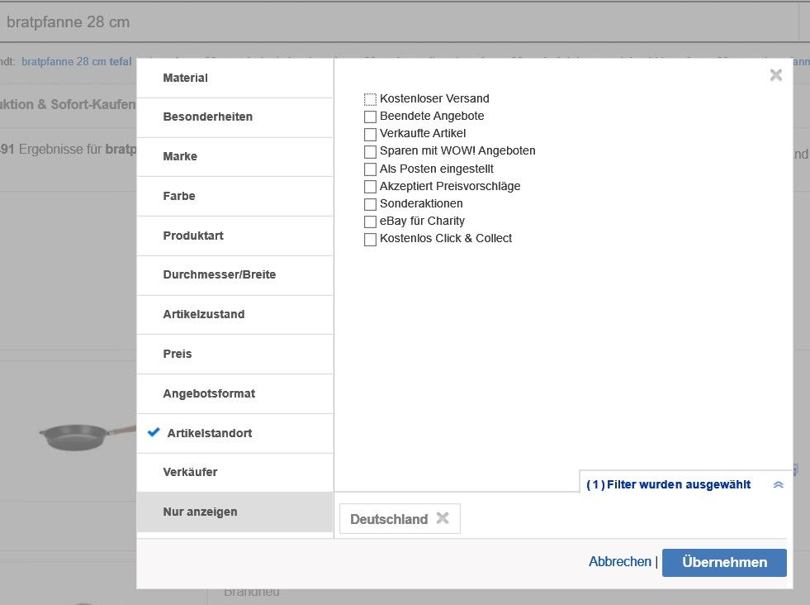Enable Akzeptiert Preisvorschläge
810x605 pixels.
pos(369,186)
